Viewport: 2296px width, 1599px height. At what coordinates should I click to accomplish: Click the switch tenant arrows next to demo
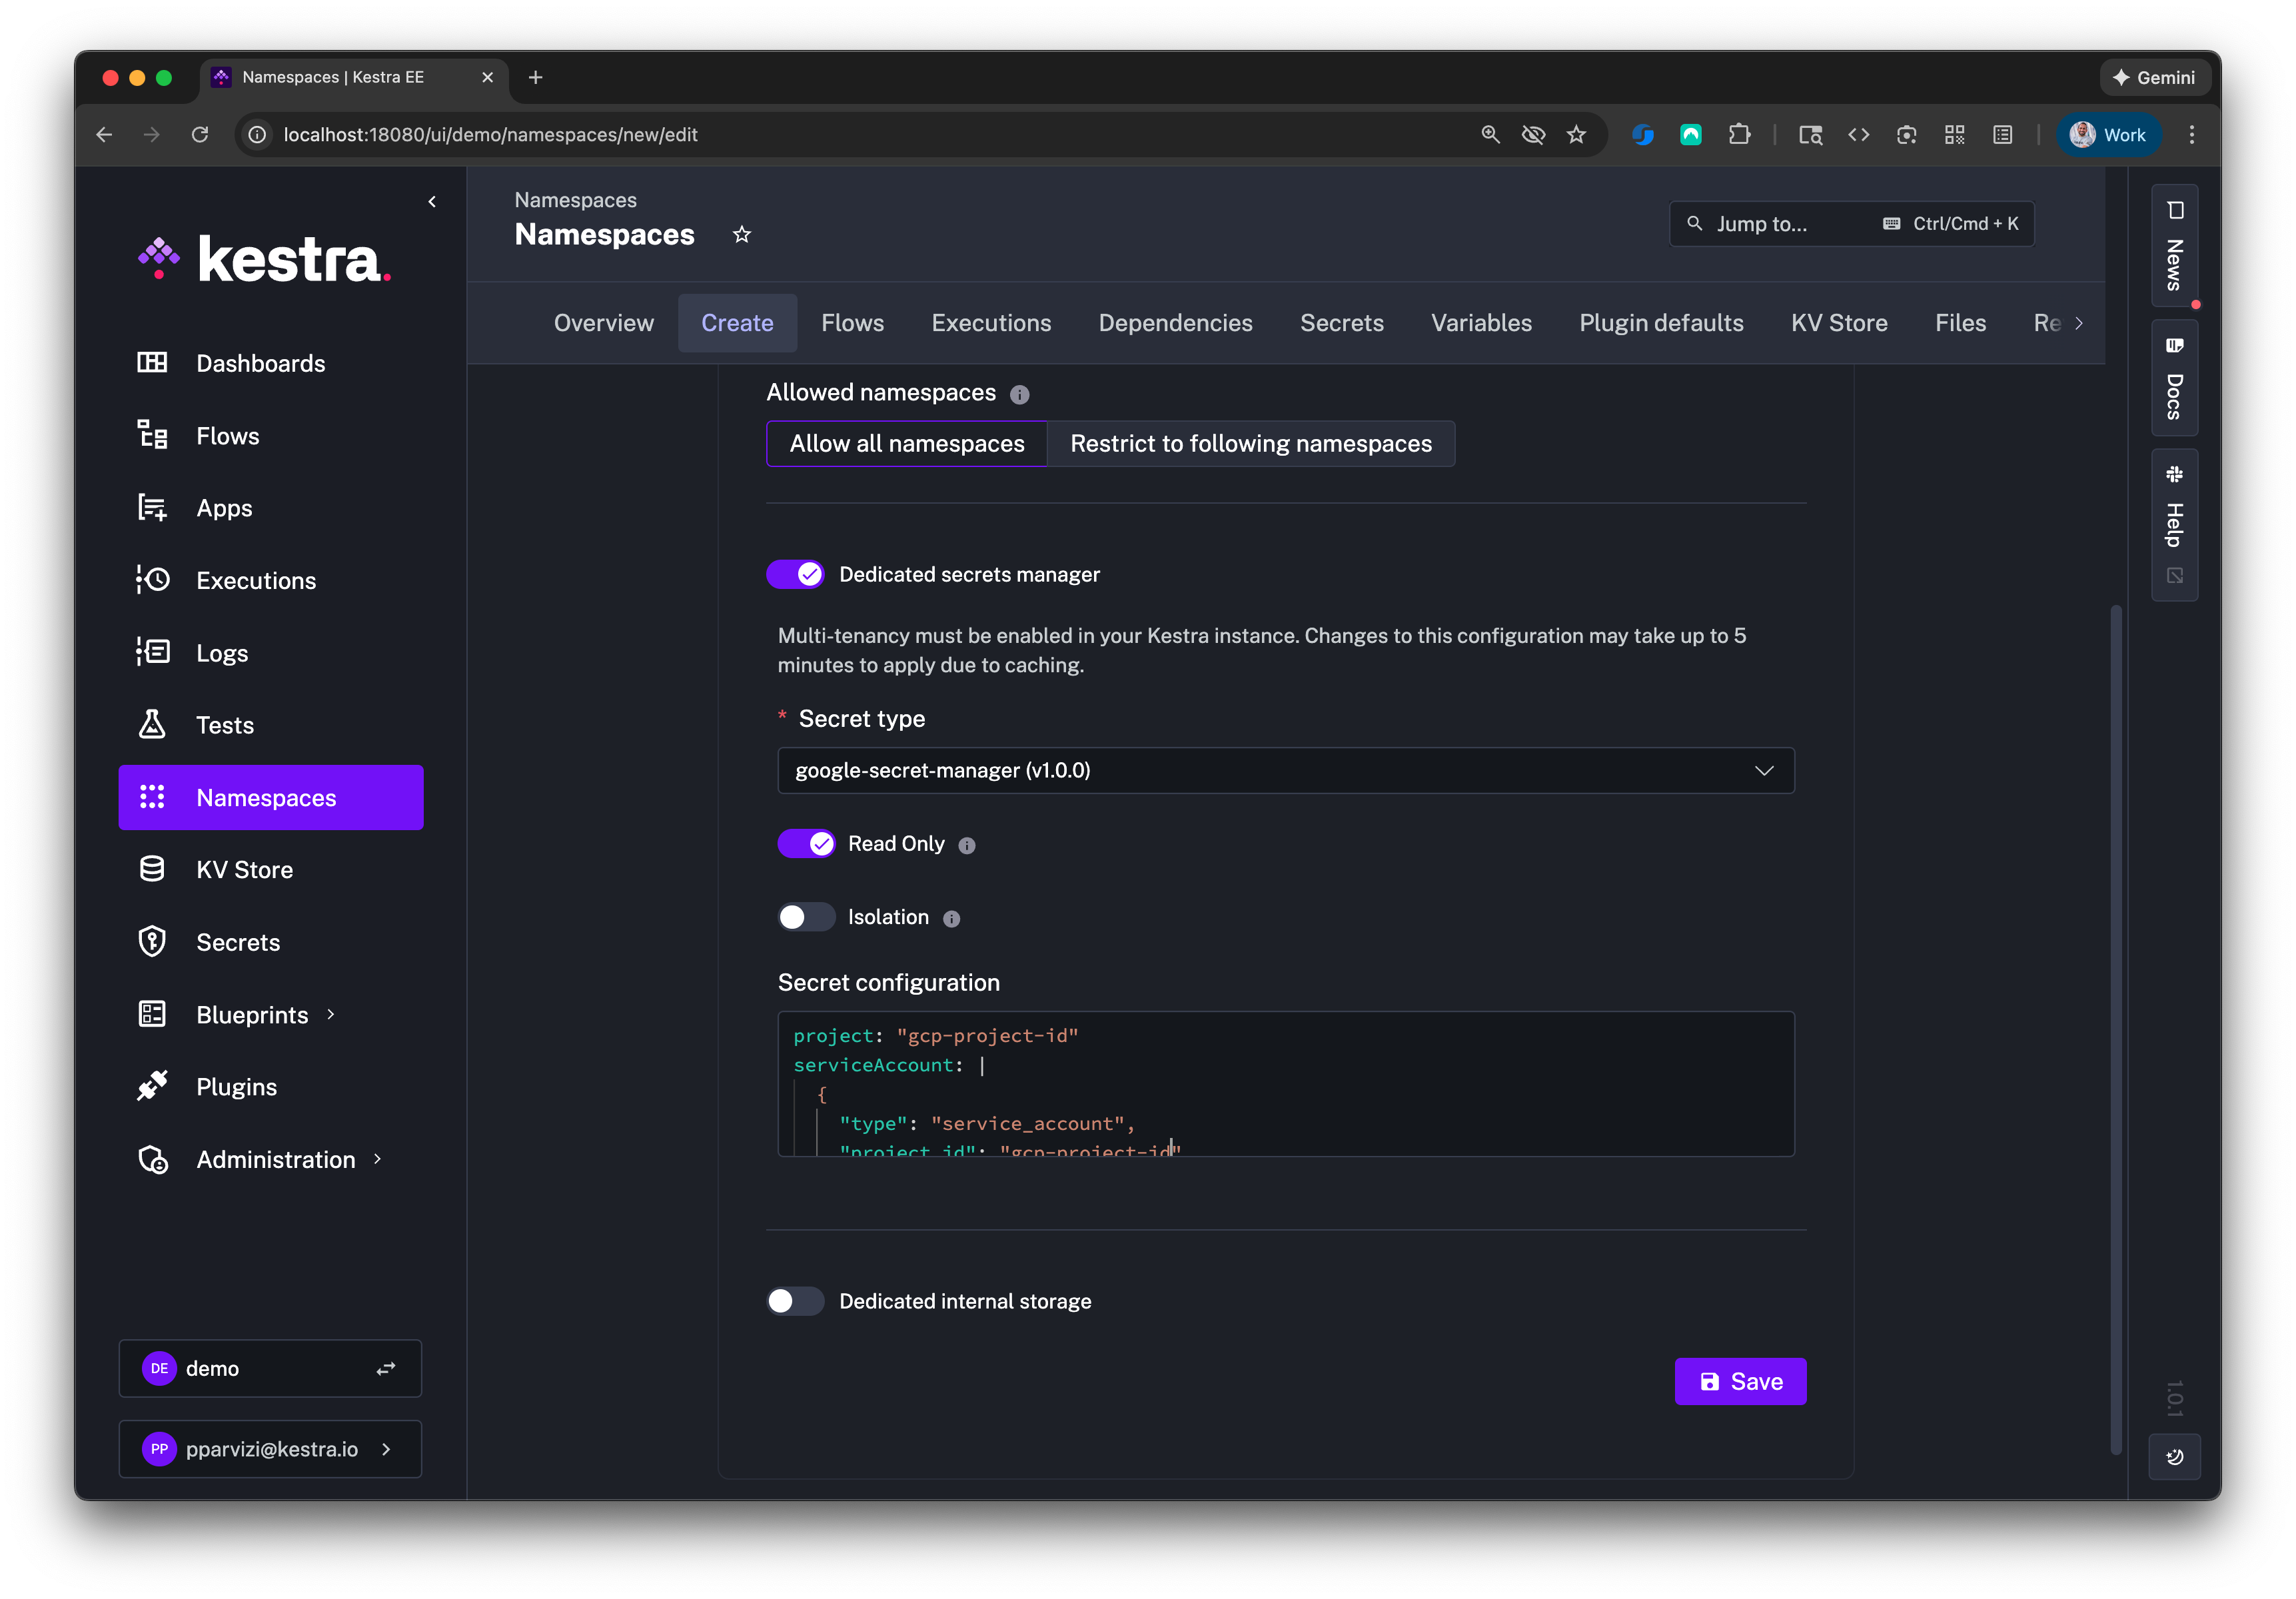(386, 1368)
